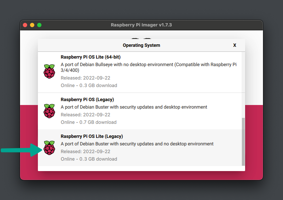This screenshot has width=283, height=200.
Task: Pick the Raspberry Pi OS Lite (Legacy) title
Action: 92,136
